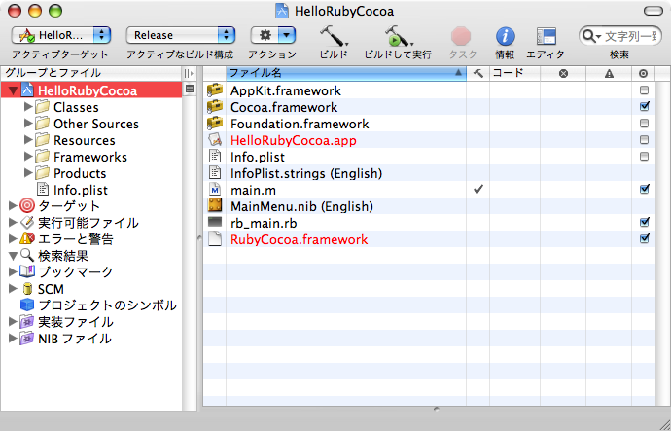The image size is (671, 431).
Task: Click the build hammer column header
Action: pyautogui.click(x=478, y=73)
